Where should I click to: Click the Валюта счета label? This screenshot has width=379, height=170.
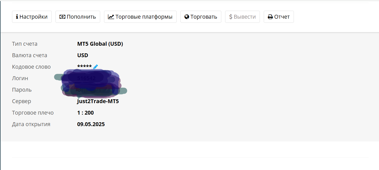[x=30, y=55]
